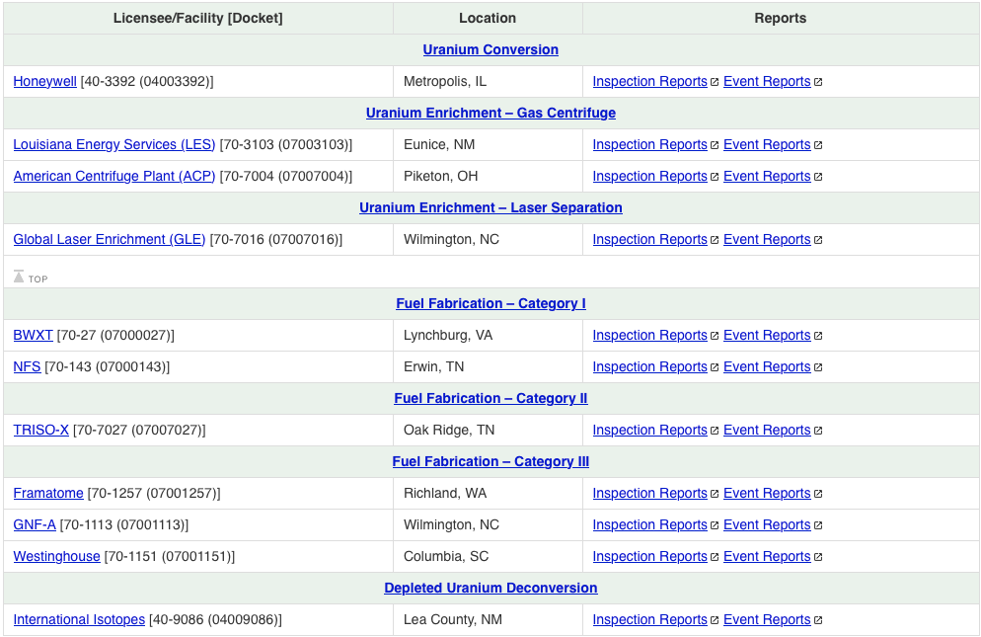
Task: Open the Uranium Conversion section link
Action: pos(490,49)
